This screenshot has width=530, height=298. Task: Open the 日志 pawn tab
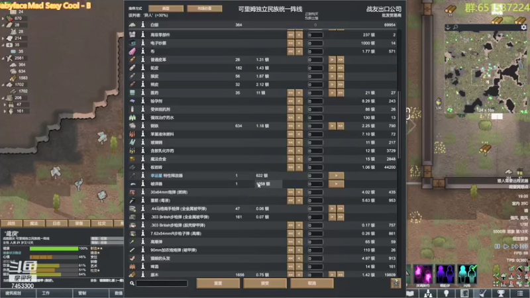(x=56, y=223)
